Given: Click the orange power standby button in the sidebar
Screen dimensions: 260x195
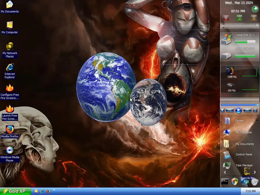Looking at the screenshot, I should (x=254, y=18).
